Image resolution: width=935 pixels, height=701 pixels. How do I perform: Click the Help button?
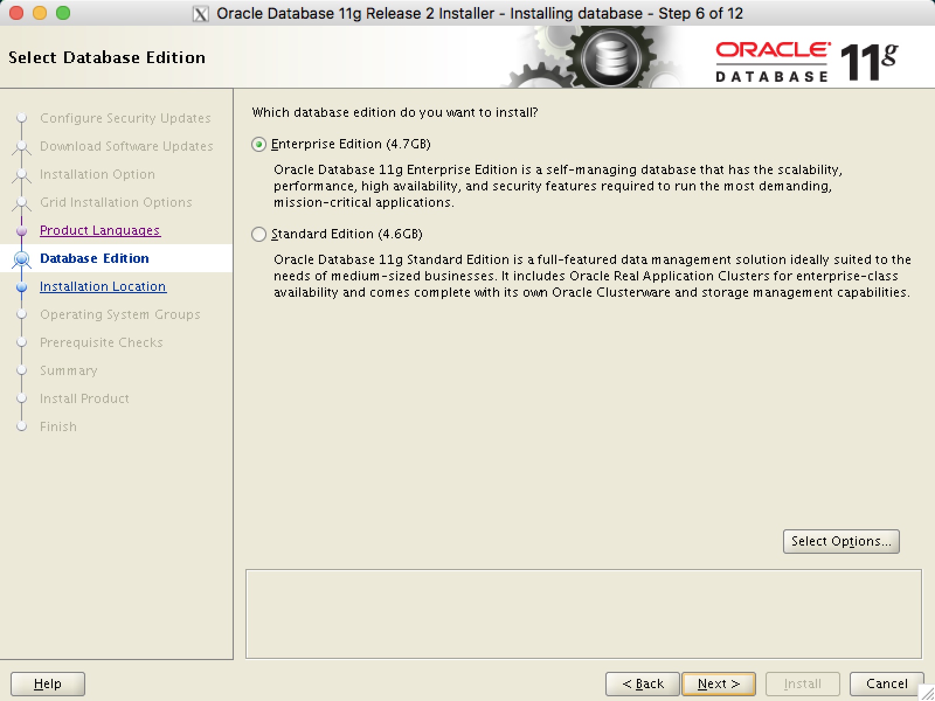(x=47, y=683)
